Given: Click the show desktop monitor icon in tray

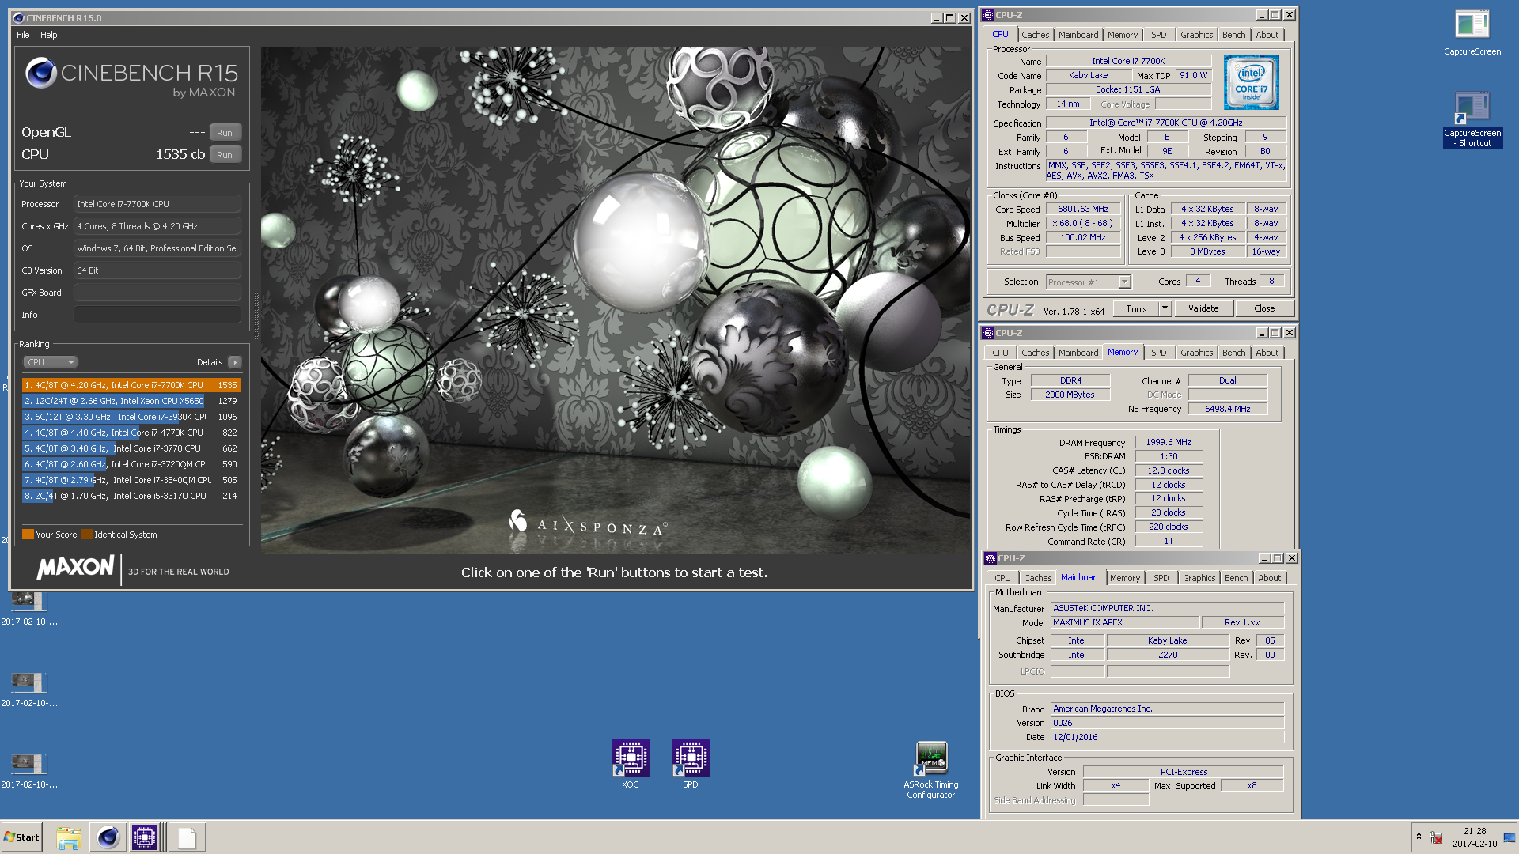Looking at the screenshot, I should [1510, 837].
